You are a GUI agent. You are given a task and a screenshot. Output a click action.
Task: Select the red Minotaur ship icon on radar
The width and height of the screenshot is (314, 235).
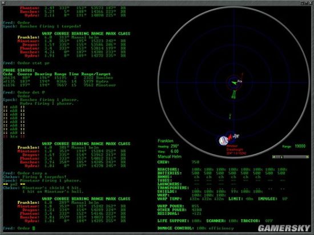pyautogui.click(x=230, y=137)
